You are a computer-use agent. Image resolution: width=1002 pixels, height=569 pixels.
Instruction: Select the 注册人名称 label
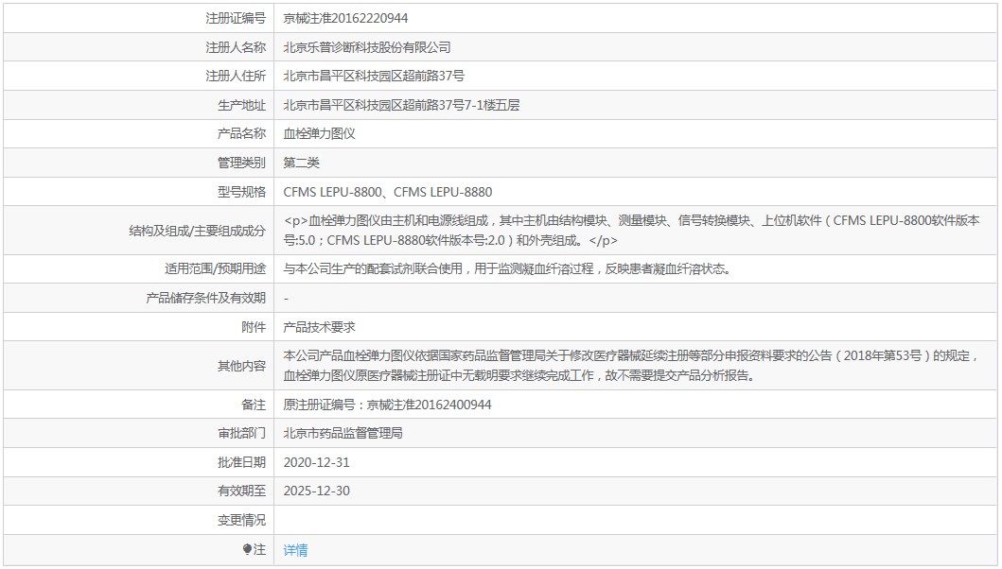point(236,47)
